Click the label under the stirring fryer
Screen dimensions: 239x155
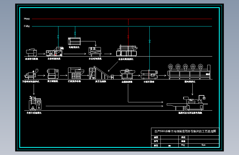point(74,81)
